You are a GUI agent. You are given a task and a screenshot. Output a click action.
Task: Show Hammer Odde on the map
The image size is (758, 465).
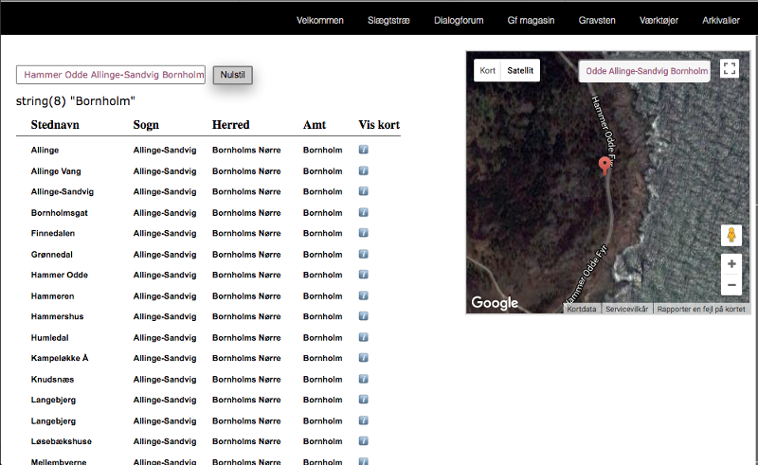point(363,276)
